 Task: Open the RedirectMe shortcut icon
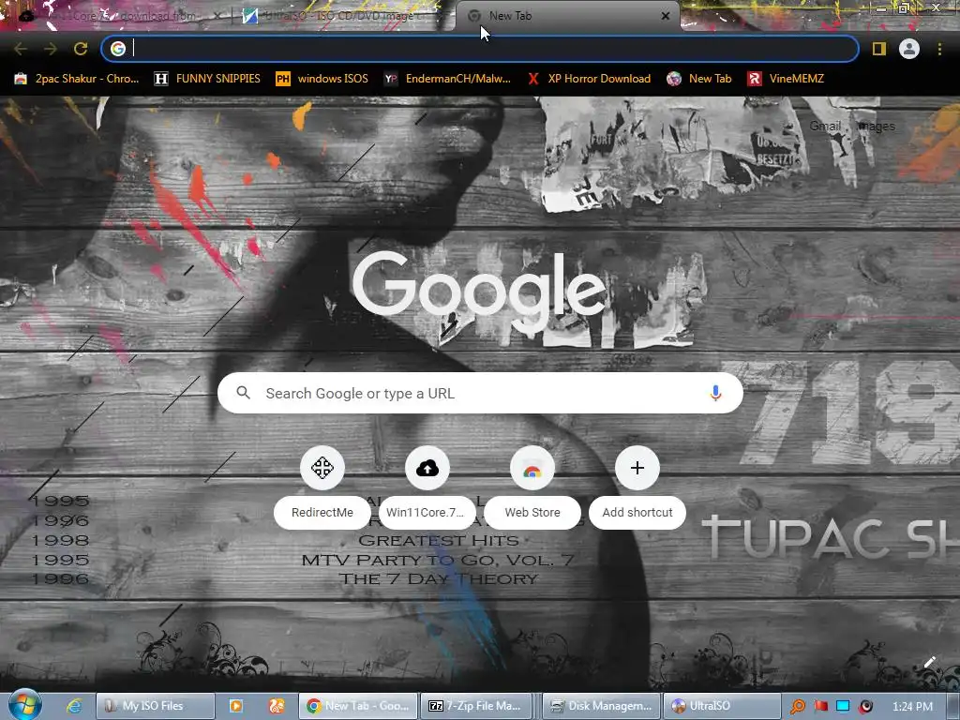pyautogui.click(x=322, y=468)
